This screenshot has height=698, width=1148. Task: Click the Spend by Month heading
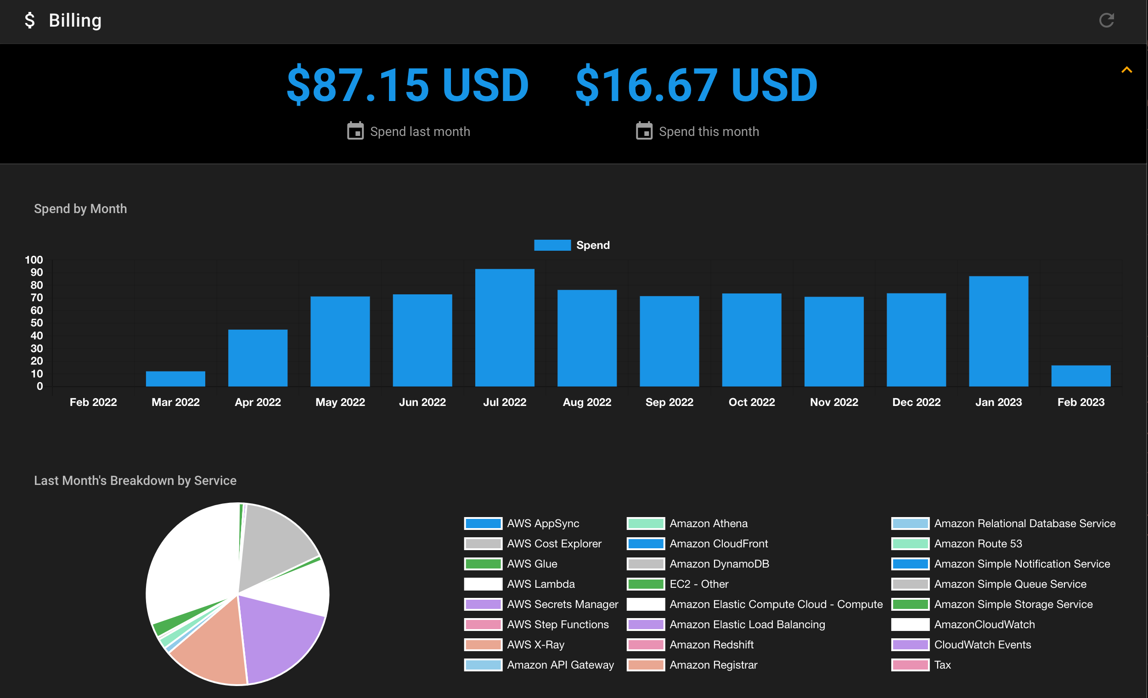point(80,209)
